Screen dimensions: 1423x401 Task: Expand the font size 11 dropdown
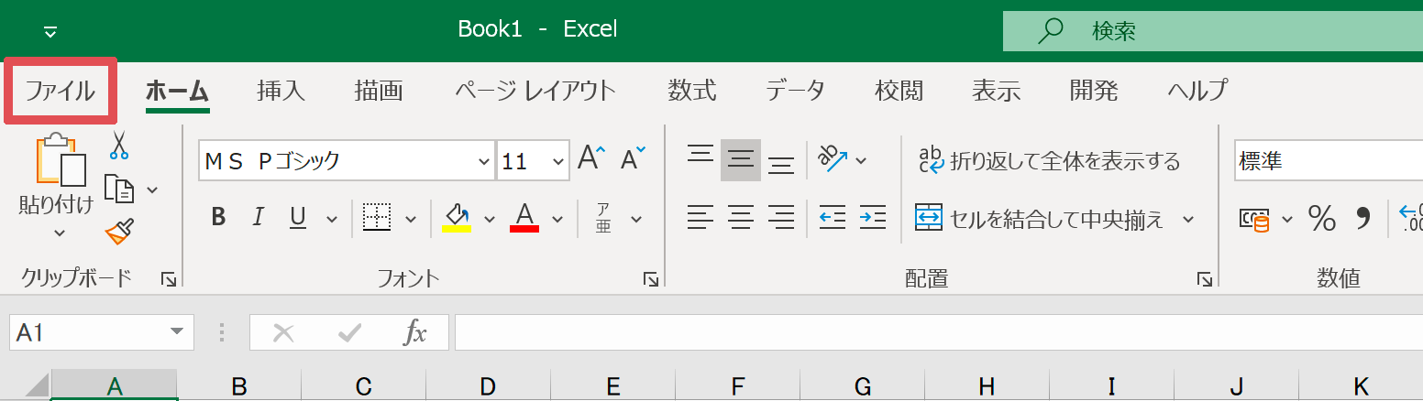coord(558,162)
